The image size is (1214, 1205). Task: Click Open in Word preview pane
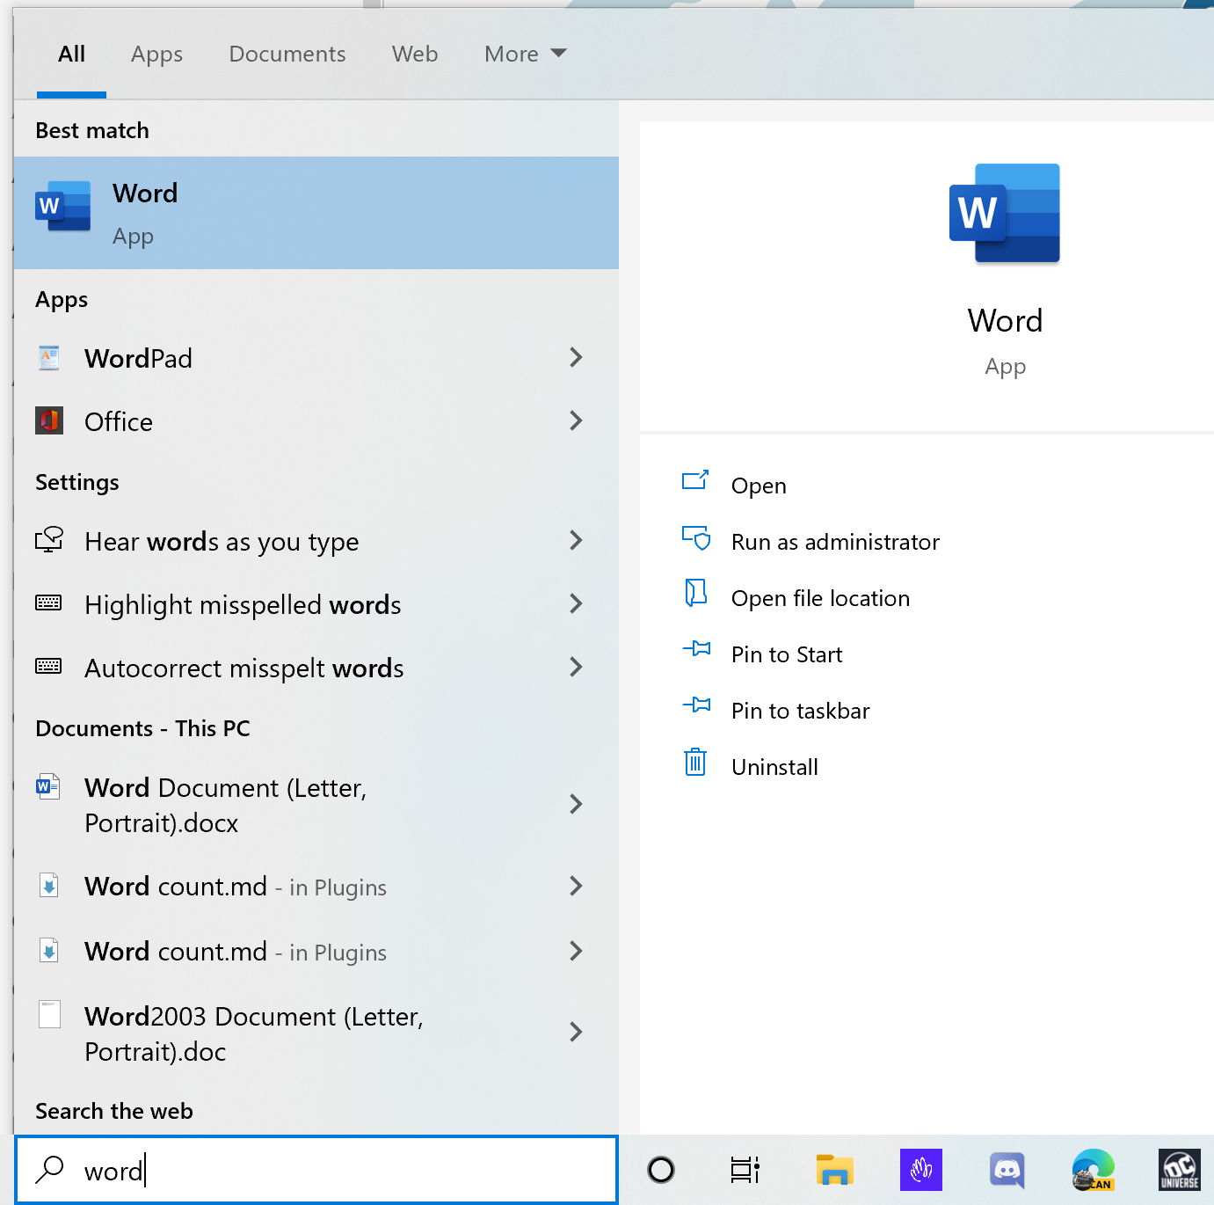click(x=759, y=486)
